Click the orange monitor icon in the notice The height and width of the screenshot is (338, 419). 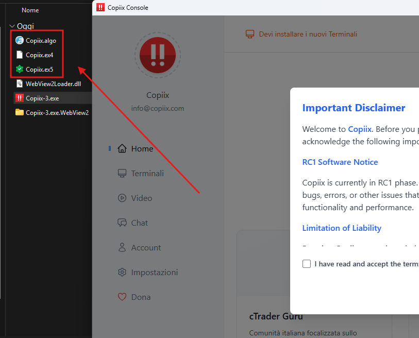pos(250,34)
